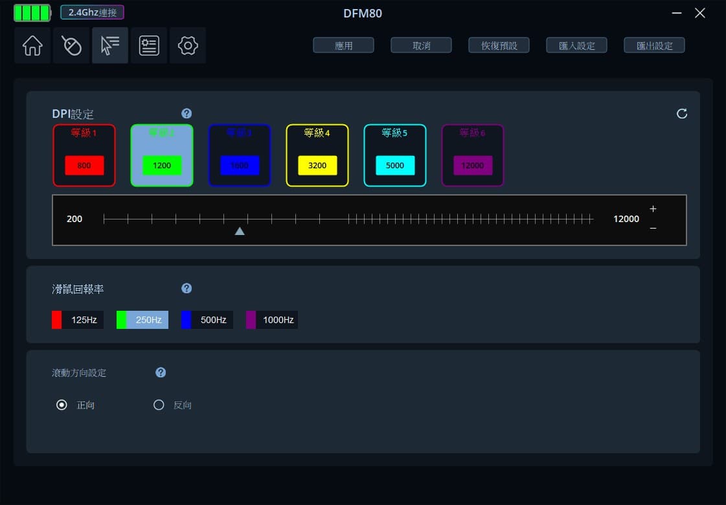Select 1000Hz polling rate

272,320
